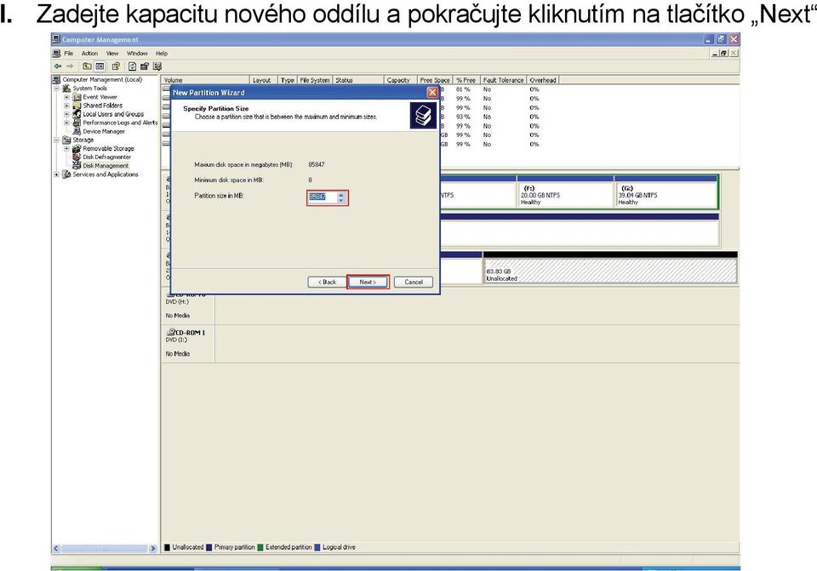817x571 pixels.
Task: Click the Services and Applications icon
Action: 66,174
